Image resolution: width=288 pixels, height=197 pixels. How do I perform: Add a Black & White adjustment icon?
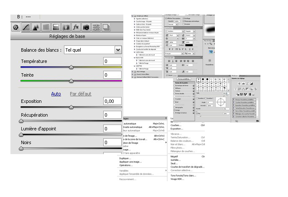coord(247,89)
